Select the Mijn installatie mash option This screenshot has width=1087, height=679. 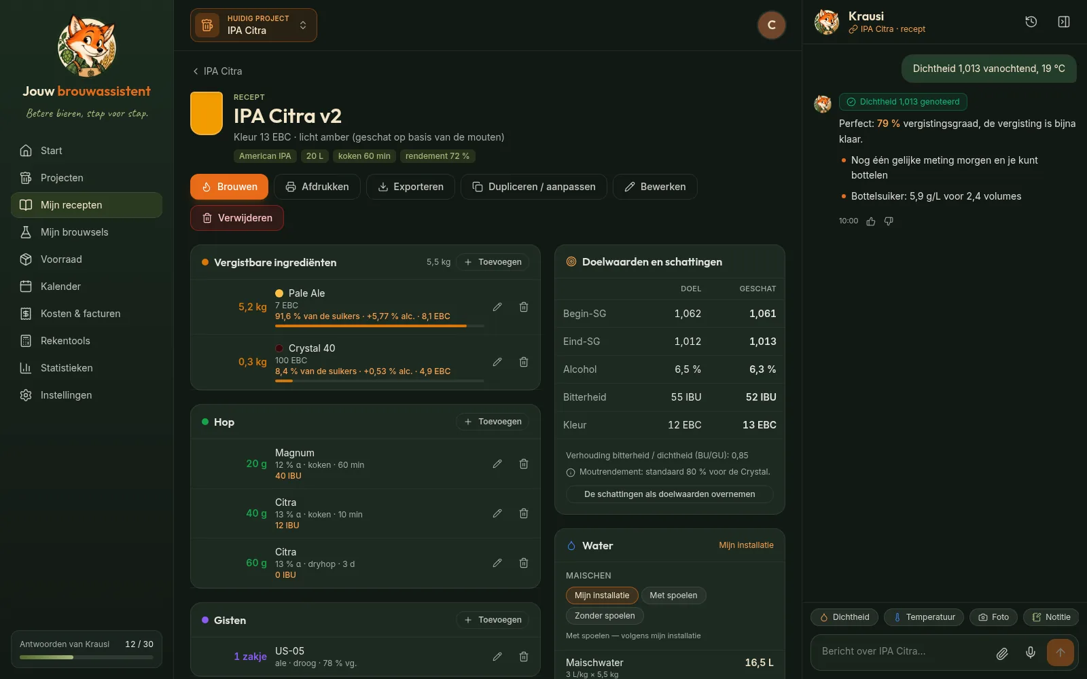pyautogui.click(x=602, y=595)
